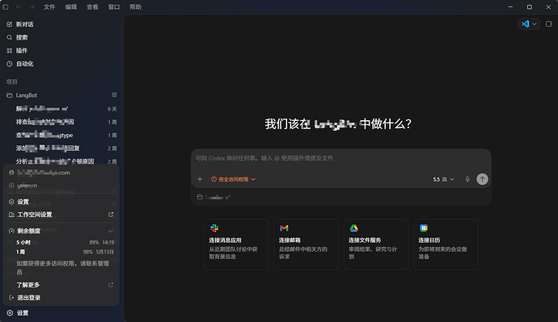Click the account email ending in .com

[44, 173]
